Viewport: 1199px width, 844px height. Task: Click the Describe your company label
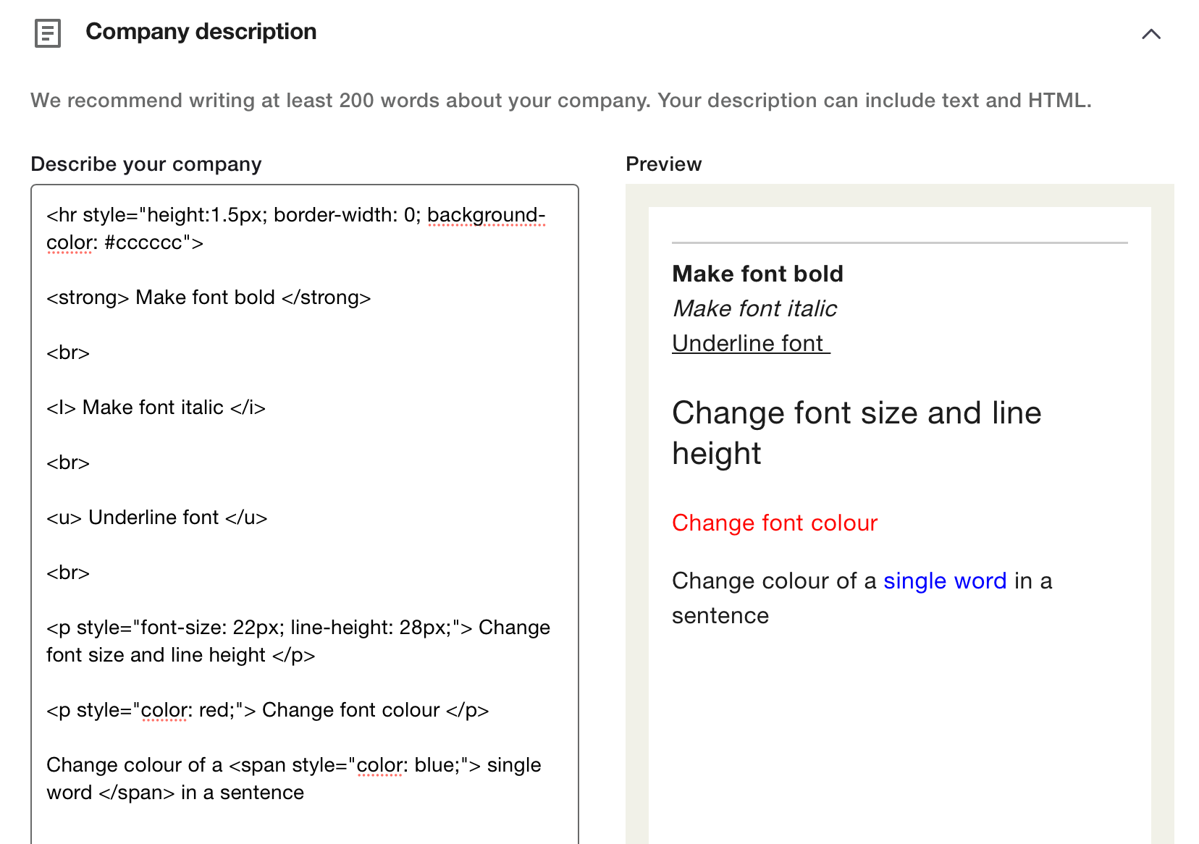click(x=146, y=164)
